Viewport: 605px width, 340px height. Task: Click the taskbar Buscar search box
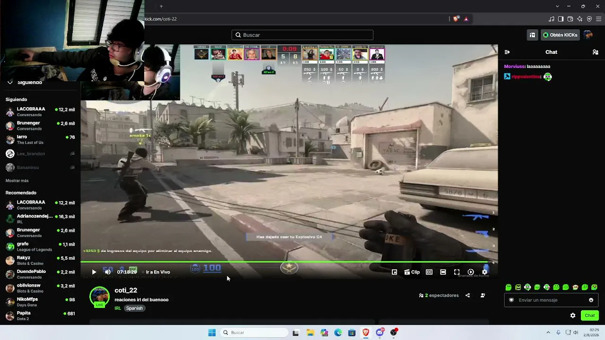pos(255,332)
